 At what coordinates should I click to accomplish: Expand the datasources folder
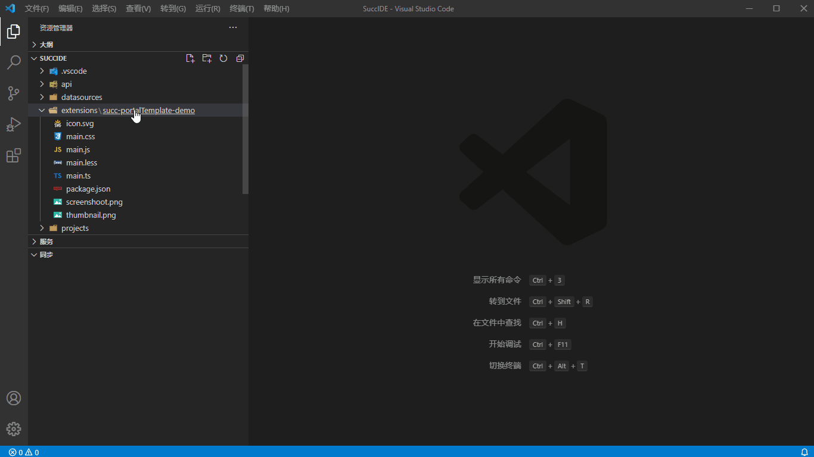coord(81,98)
